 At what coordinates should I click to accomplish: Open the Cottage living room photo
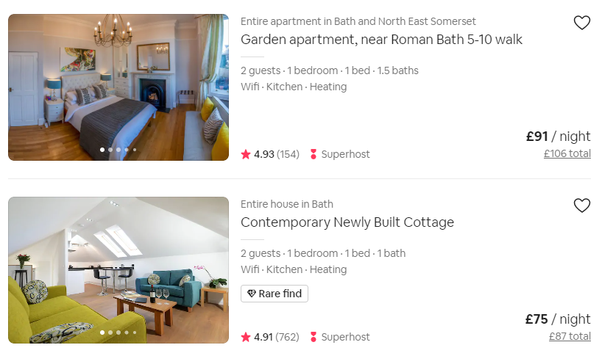point(118,270)
